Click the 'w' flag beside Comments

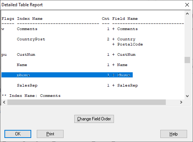[3, 29]
